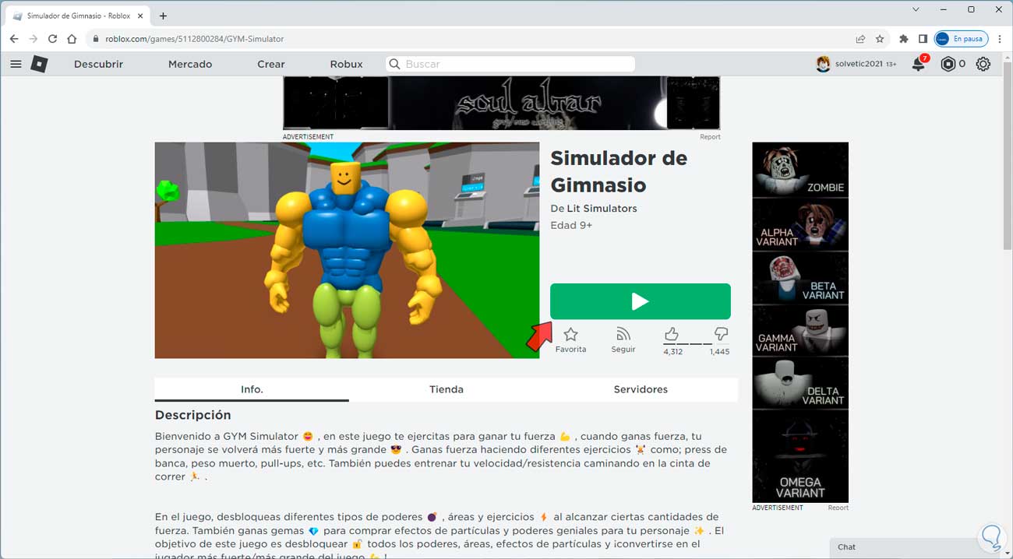
Task: Open the En pausa profile button
Action: [961, 39]
